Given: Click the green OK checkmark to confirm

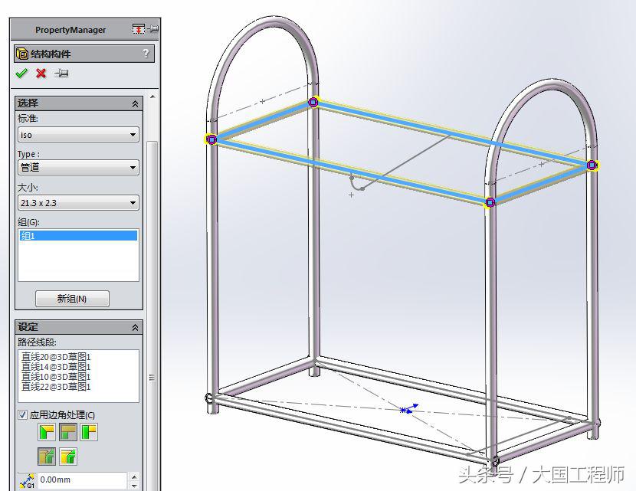Looking at the screenshot, I should click(x=21, y=74).
